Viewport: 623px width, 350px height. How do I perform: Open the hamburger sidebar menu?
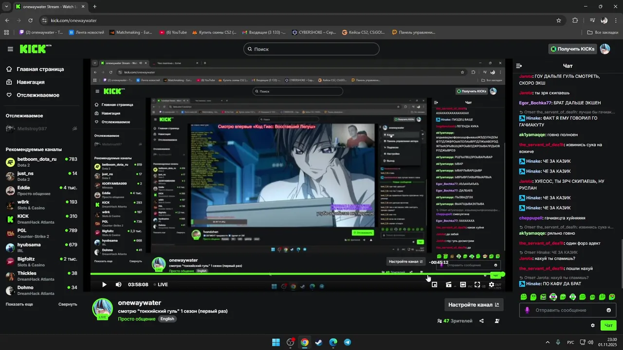click(x=10, y=49)
